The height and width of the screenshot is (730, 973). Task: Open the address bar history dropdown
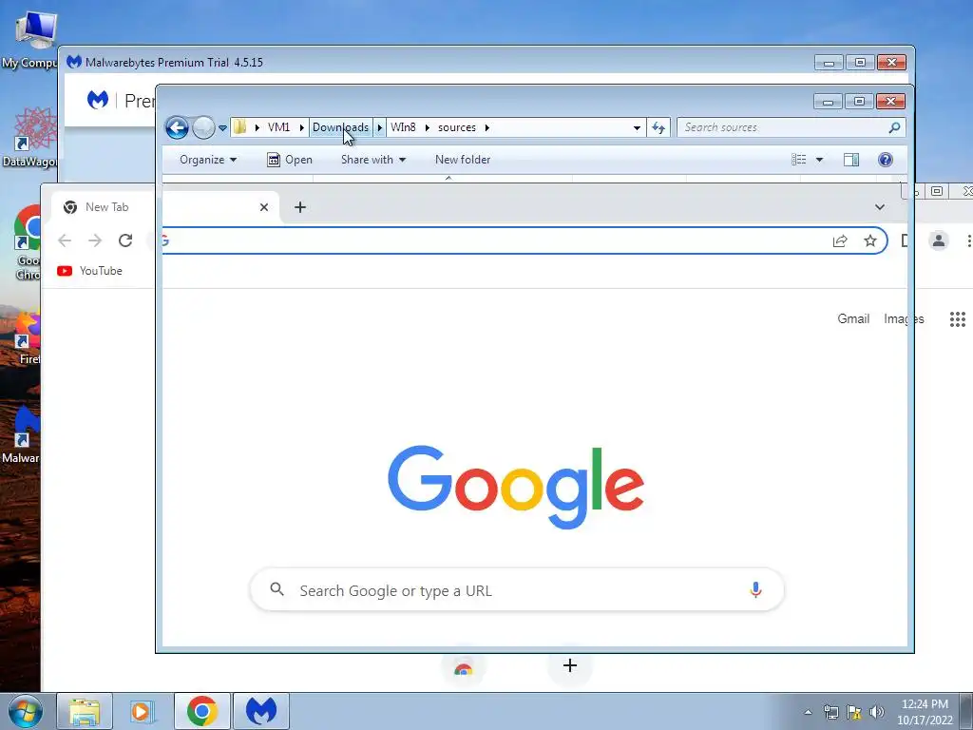(637, 128)
